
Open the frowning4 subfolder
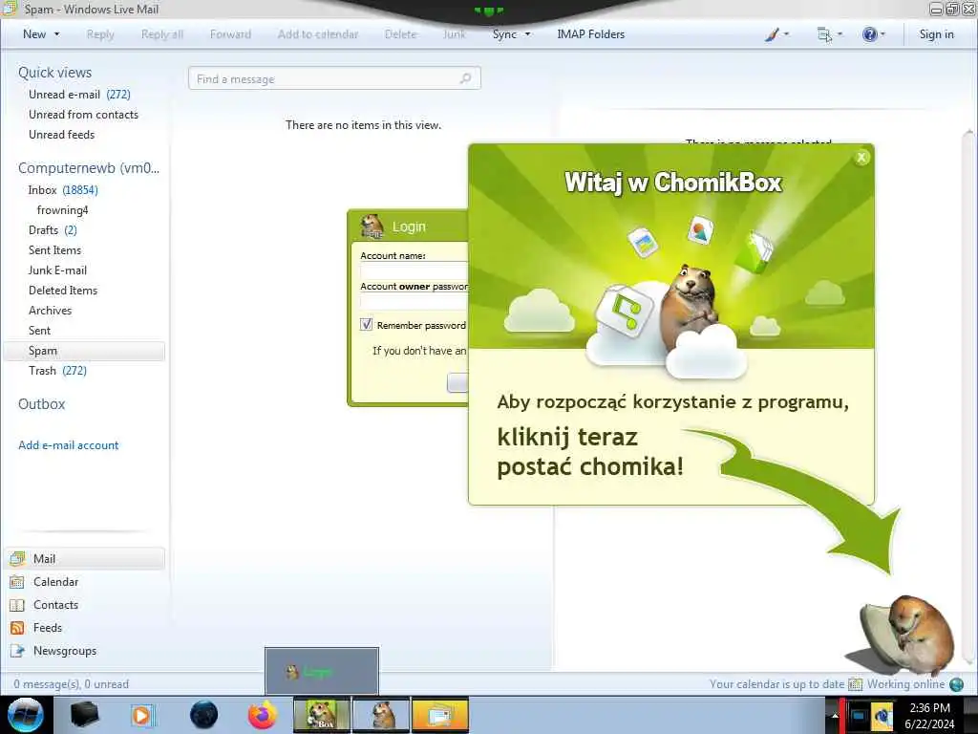tap(62, 209)
